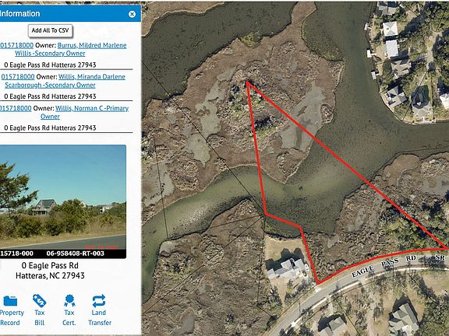The image size is (449, 336).
Task: Click Add All To CSV button
Action: click(x=50, y=30)
